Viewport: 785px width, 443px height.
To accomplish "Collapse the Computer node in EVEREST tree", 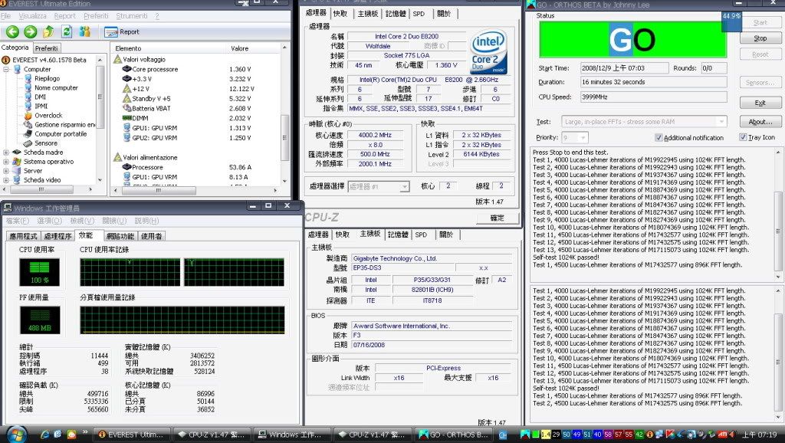I will 6,69.
